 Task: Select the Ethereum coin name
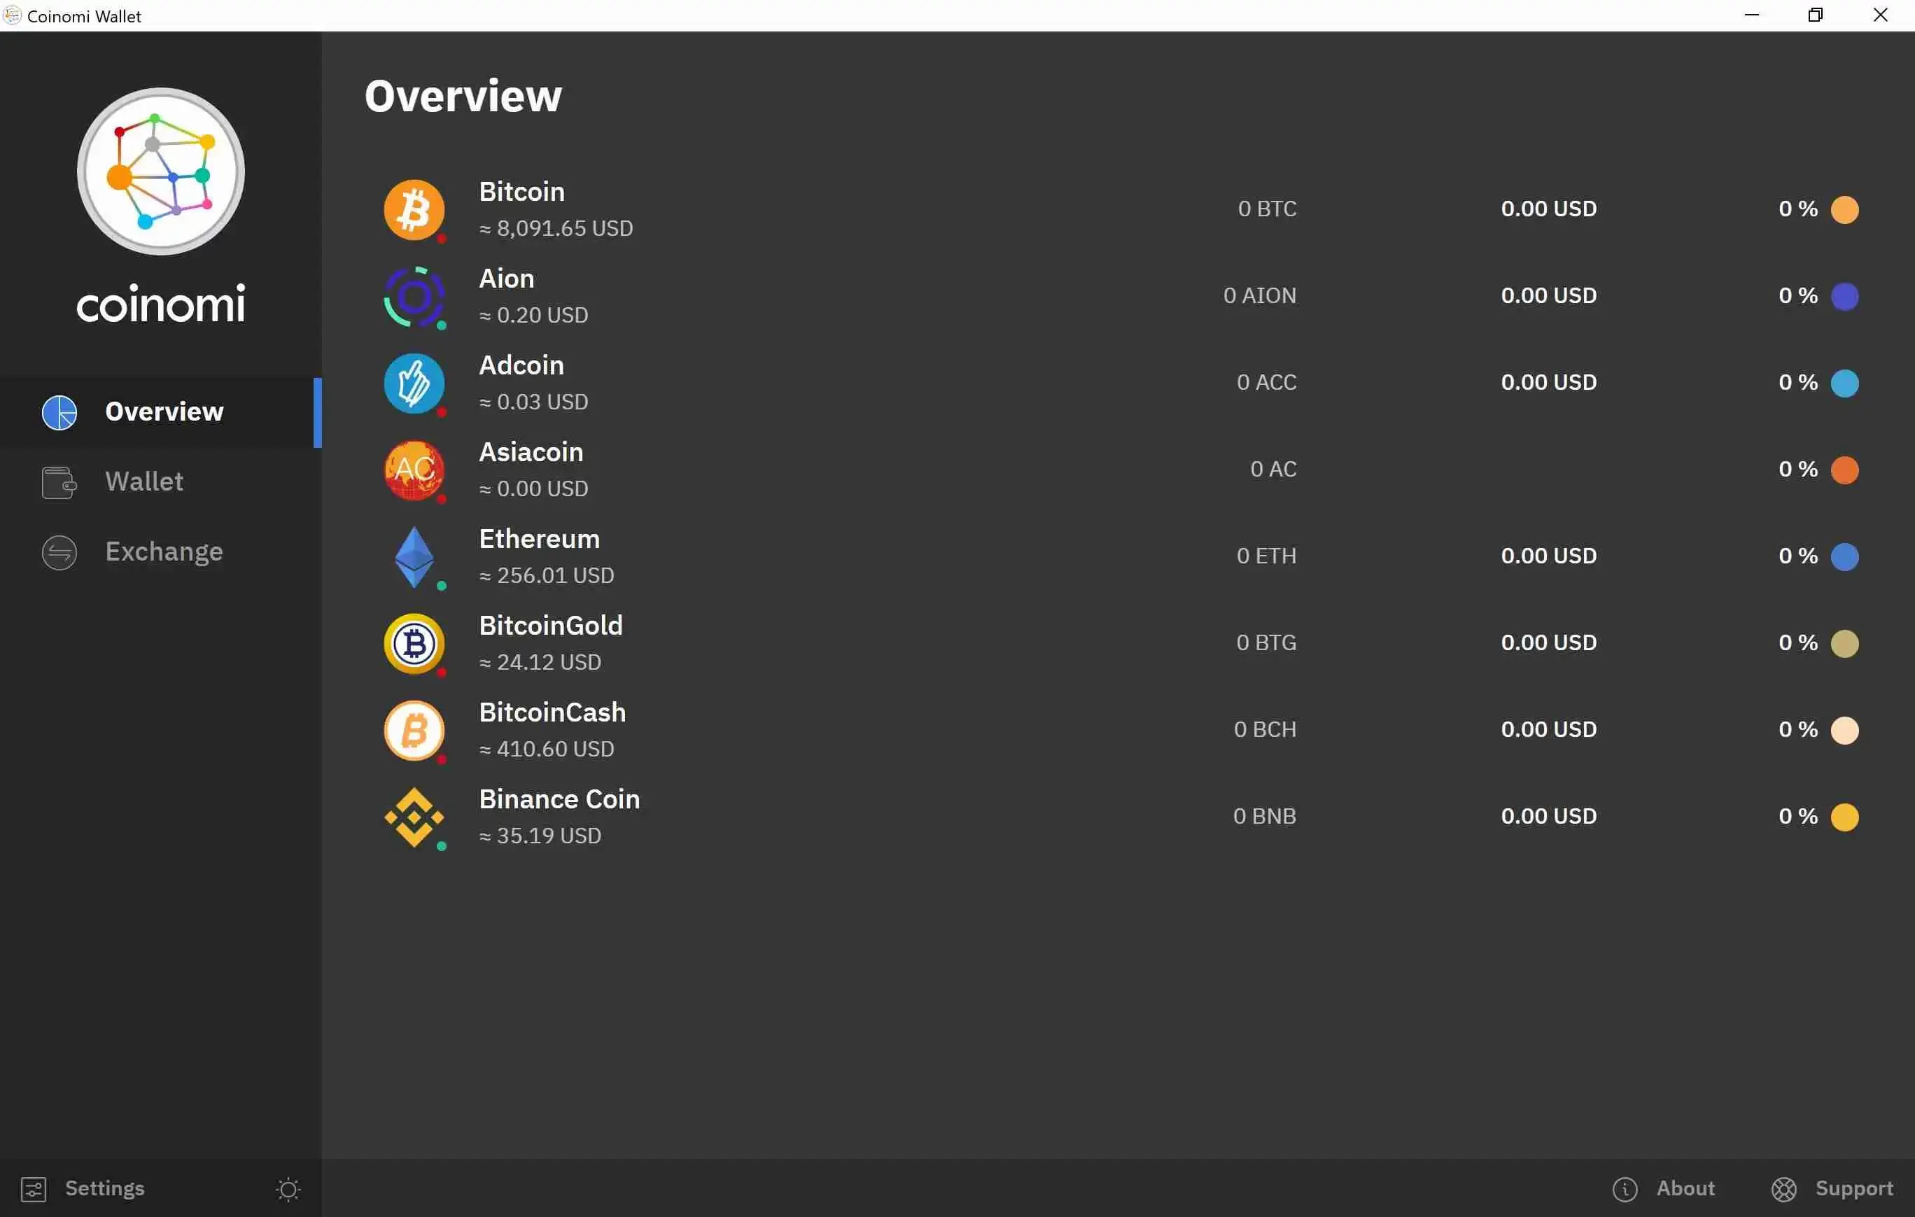coord(539,538)
